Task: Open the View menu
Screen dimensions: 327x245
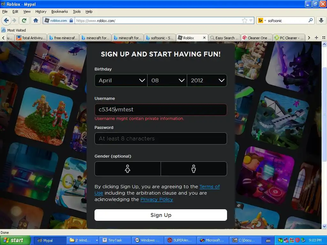Action: (x=27, y=11)
